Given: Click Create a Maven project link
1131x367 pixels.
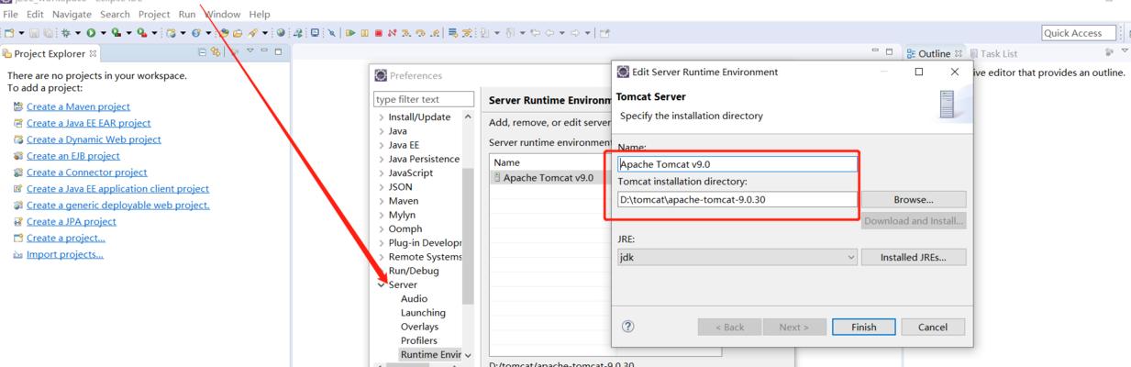Looking at the screenshot, I should 78,106.
